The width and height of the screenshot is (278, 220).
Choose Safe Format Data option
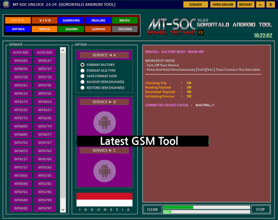pos(83,76)
